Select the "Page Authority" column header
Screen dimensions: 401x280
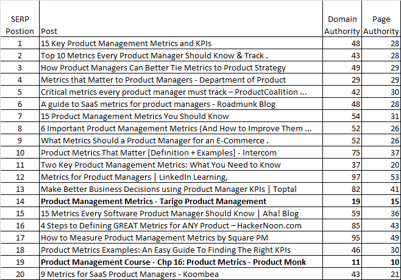(381, 25)
